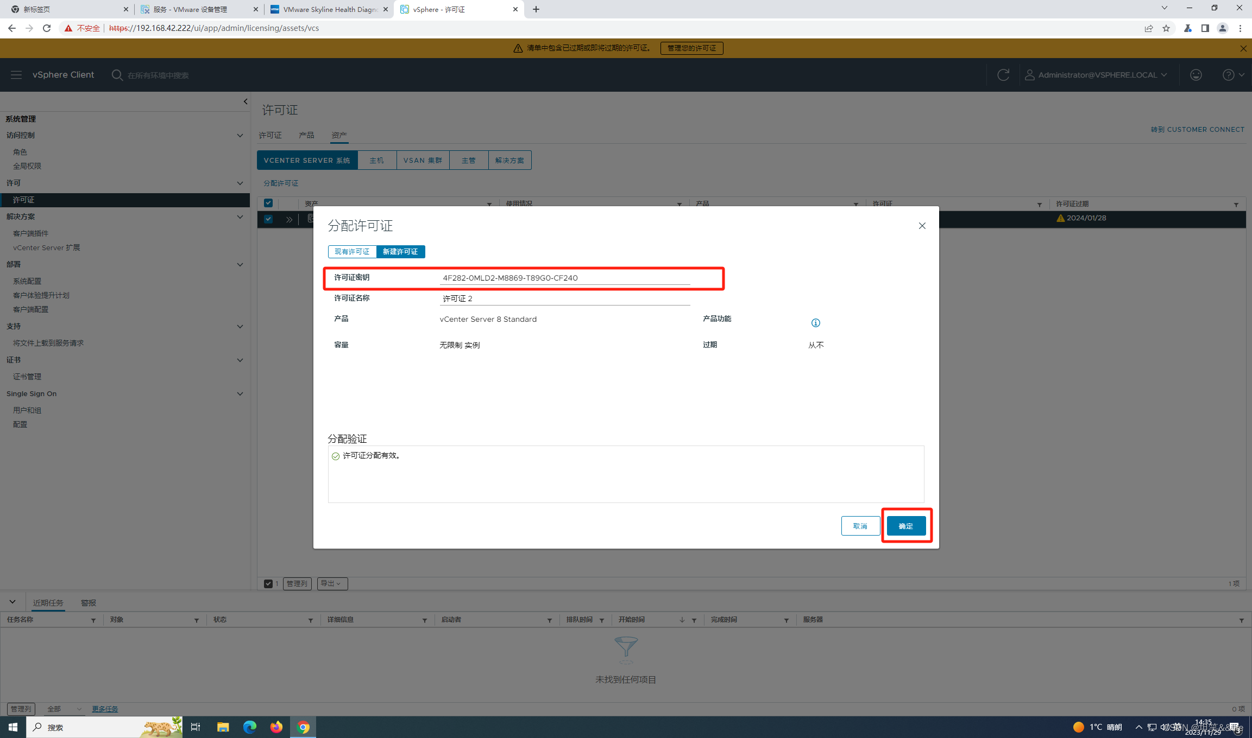
Task: Collapse the Certificates section chevron
Action: coord(240,360)
